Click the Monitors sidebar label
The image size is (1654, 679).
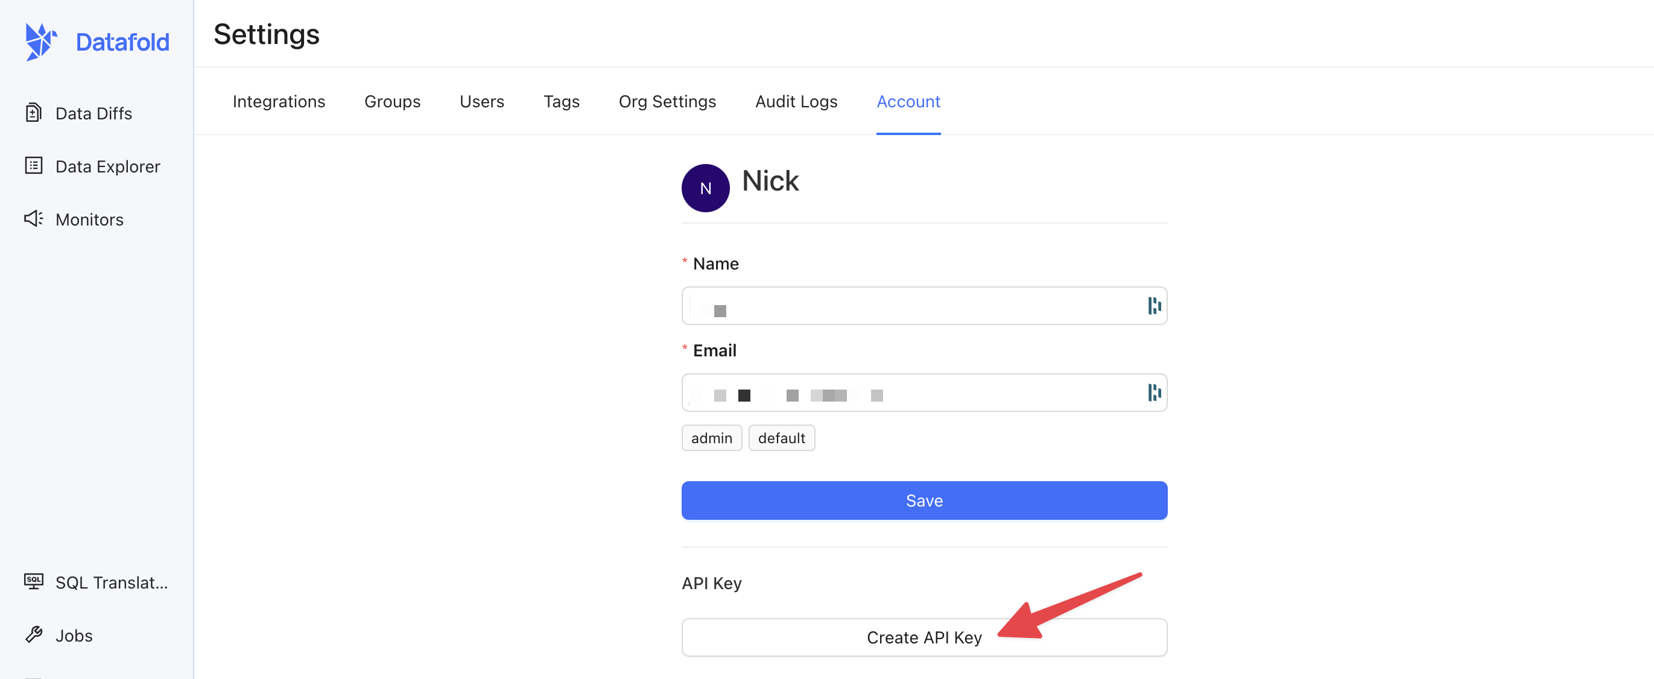tap(89, 219)
